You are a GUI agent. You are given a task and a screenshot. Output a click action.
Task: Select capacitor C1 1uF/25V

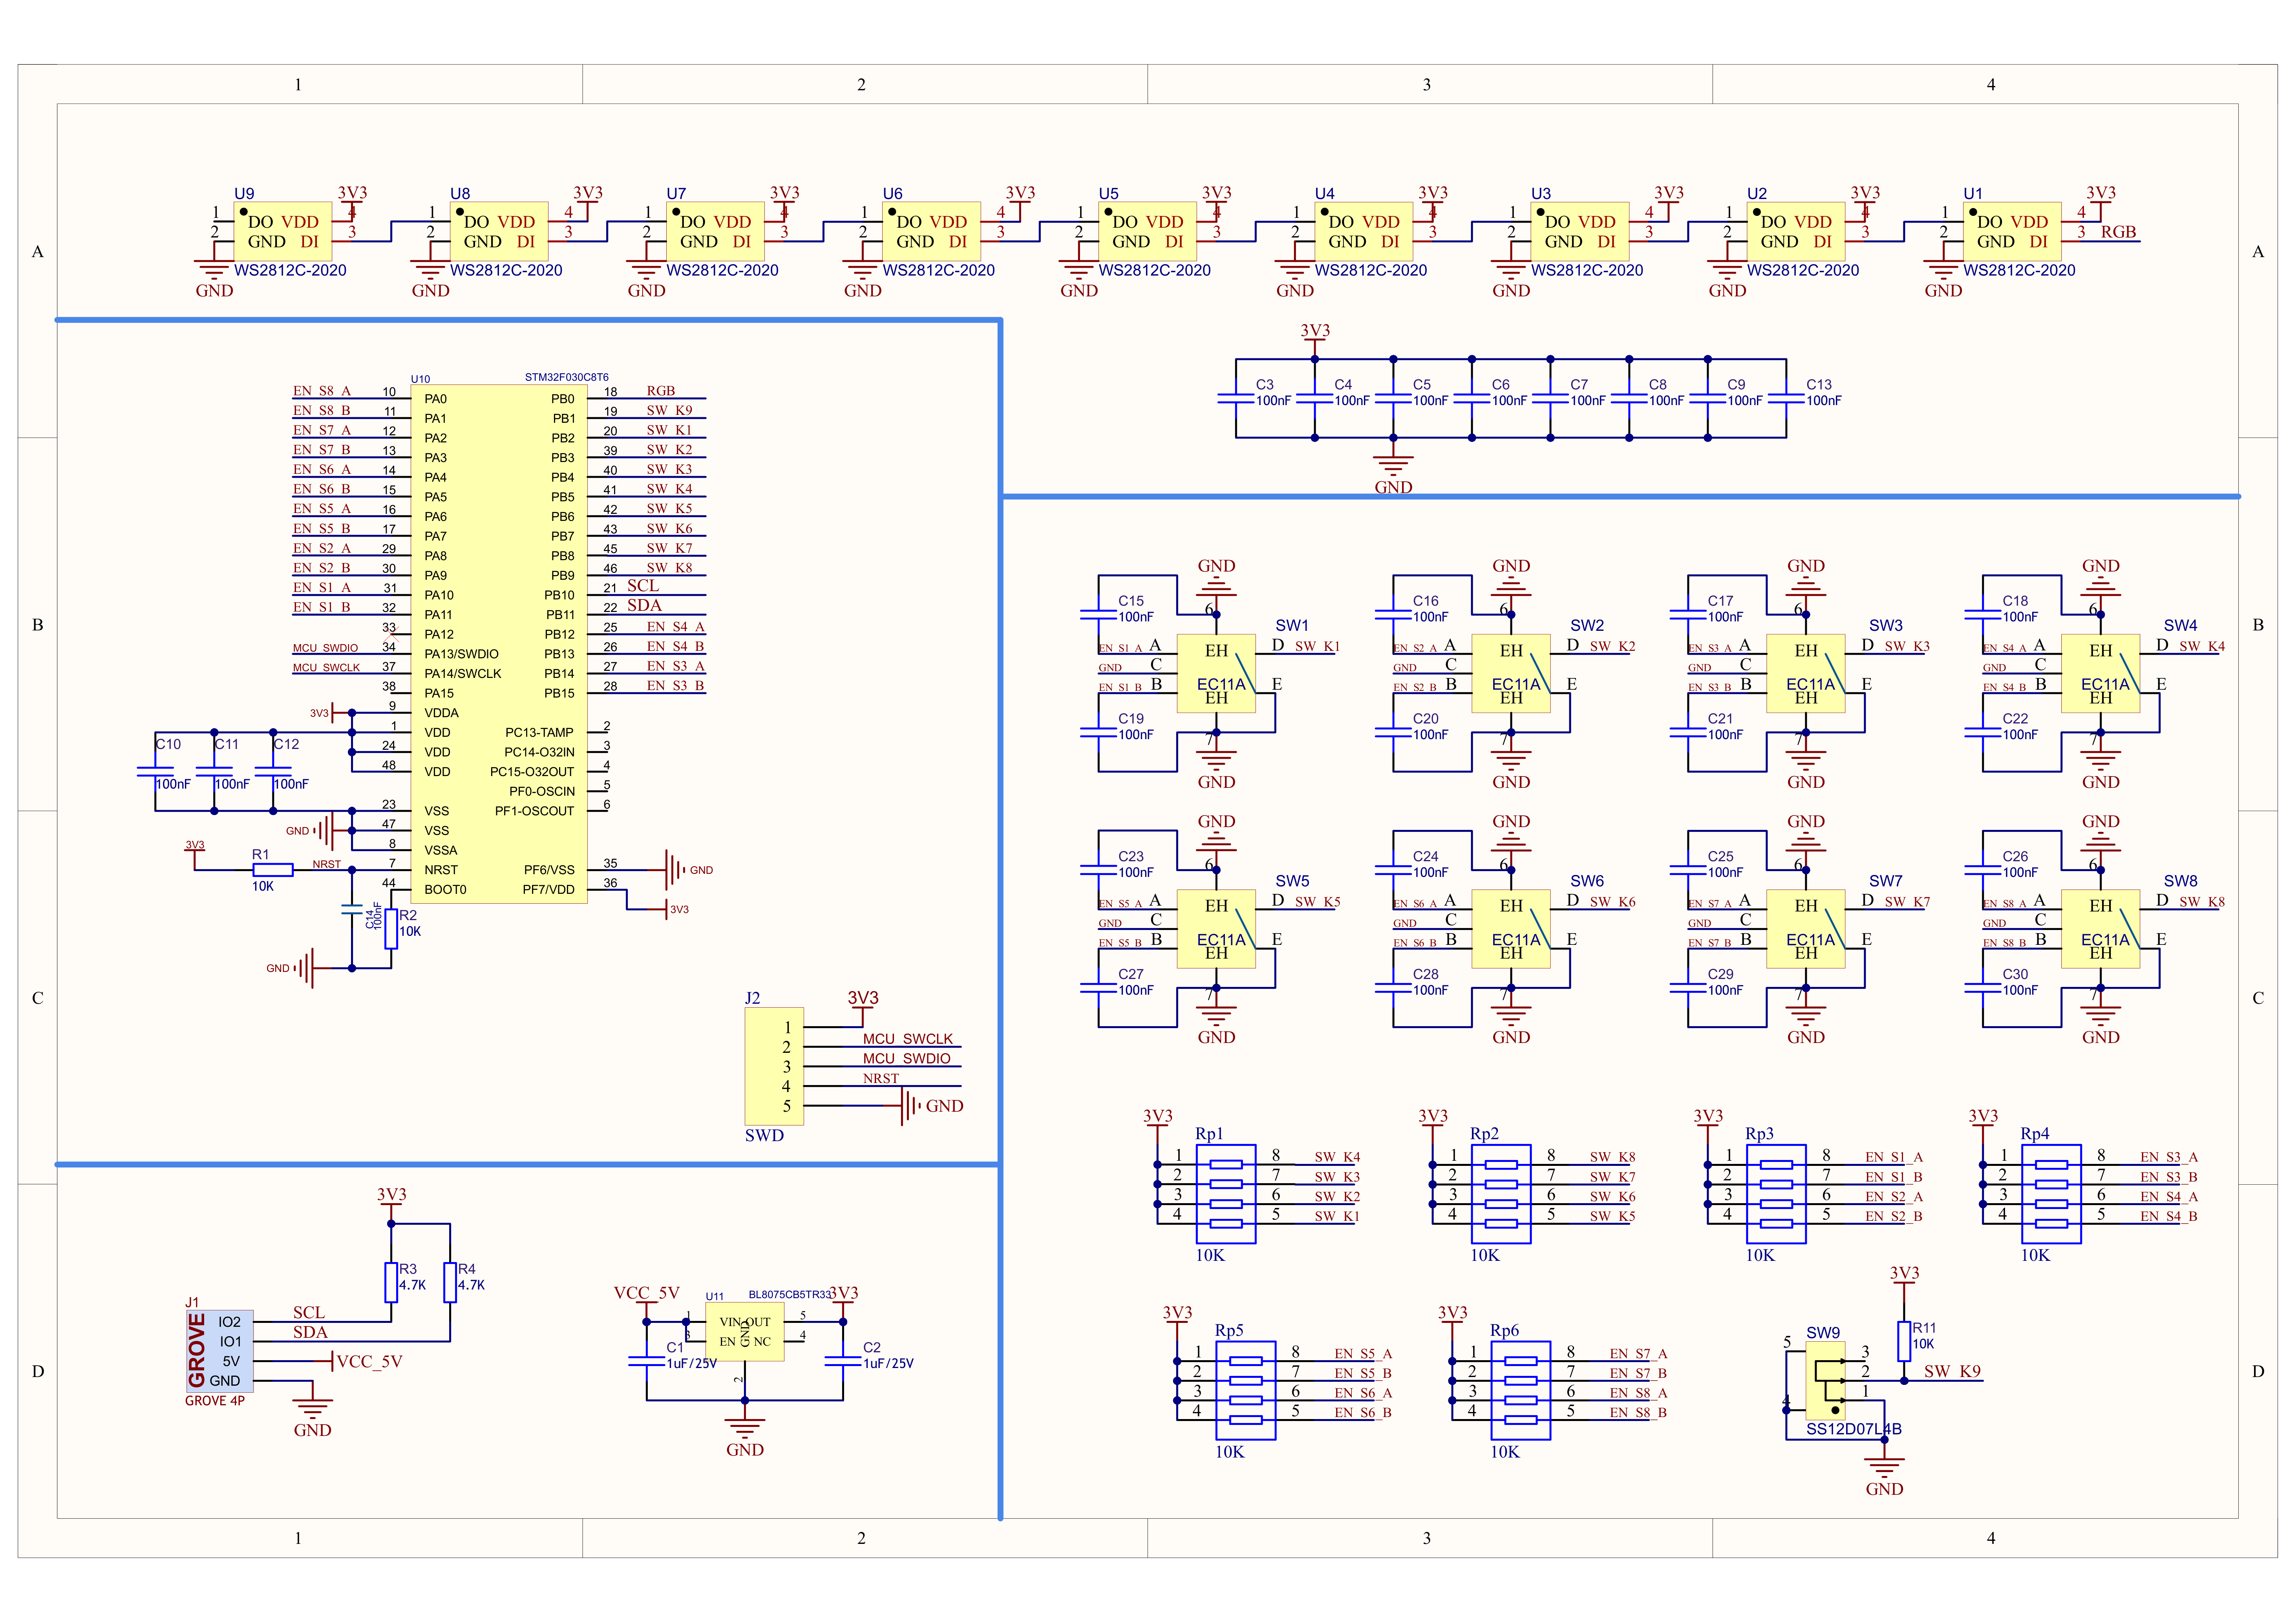click(647, 1360)
